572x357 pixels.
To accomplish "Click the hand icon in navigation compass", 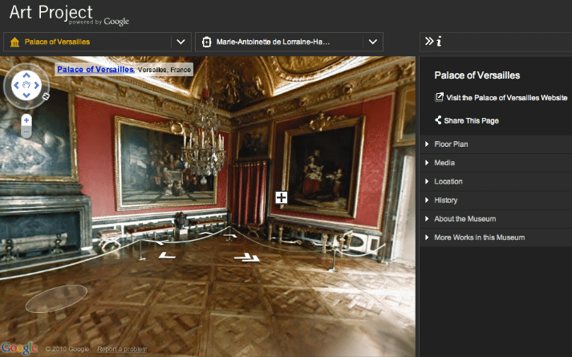I will (x=26, y=85).
